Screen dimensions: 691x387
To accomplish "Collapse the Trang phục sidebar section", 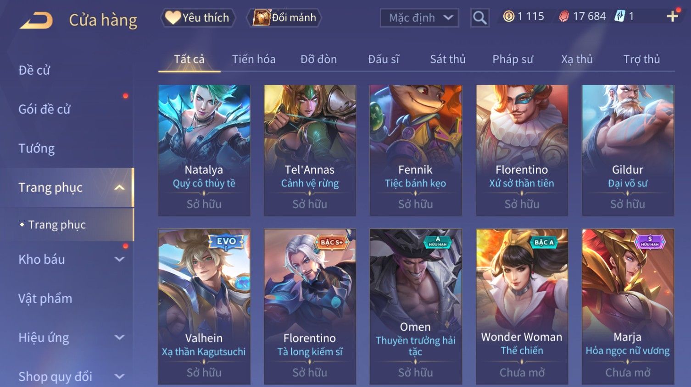I will coord(119,187).
